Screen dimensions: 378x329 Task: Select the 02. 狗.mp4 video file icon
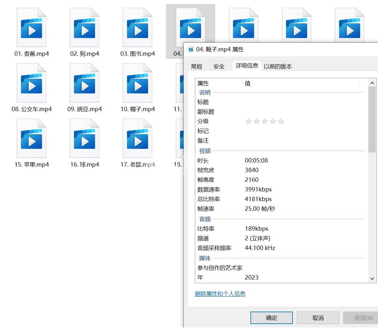click(x=85, y=28)
